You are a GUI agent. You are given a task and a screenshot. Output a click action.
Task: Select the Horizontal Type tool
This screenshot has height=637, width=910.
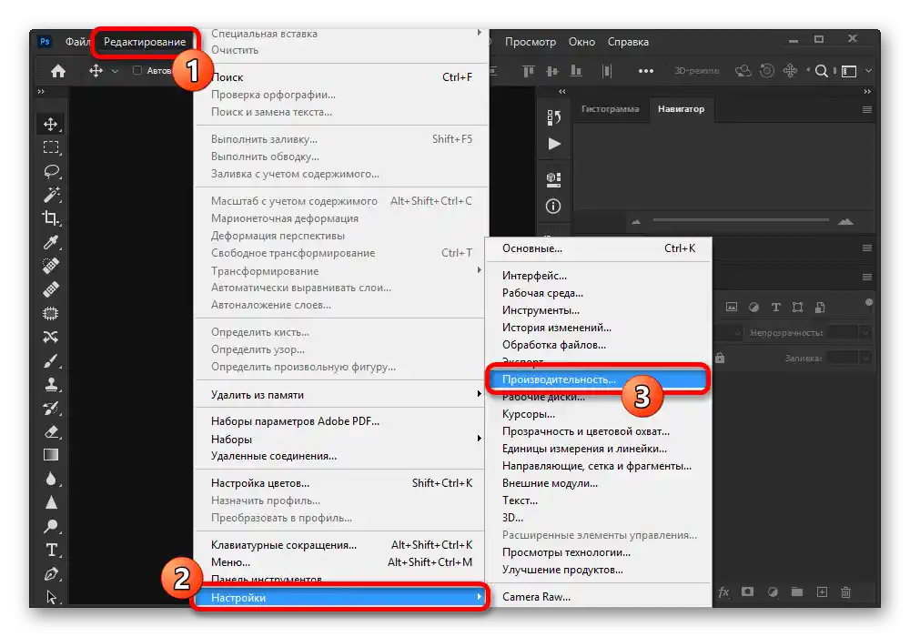click(x=51, y=550)
